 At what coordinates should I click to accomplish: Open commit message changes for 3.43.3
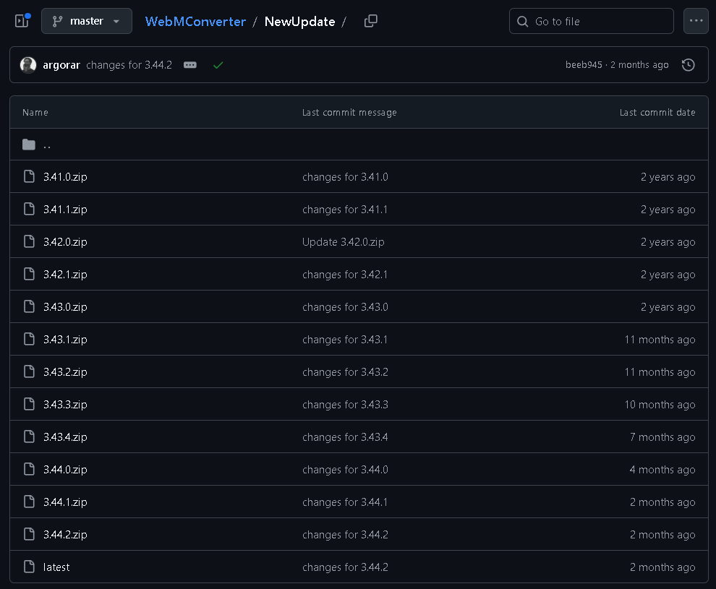(345, 404)
